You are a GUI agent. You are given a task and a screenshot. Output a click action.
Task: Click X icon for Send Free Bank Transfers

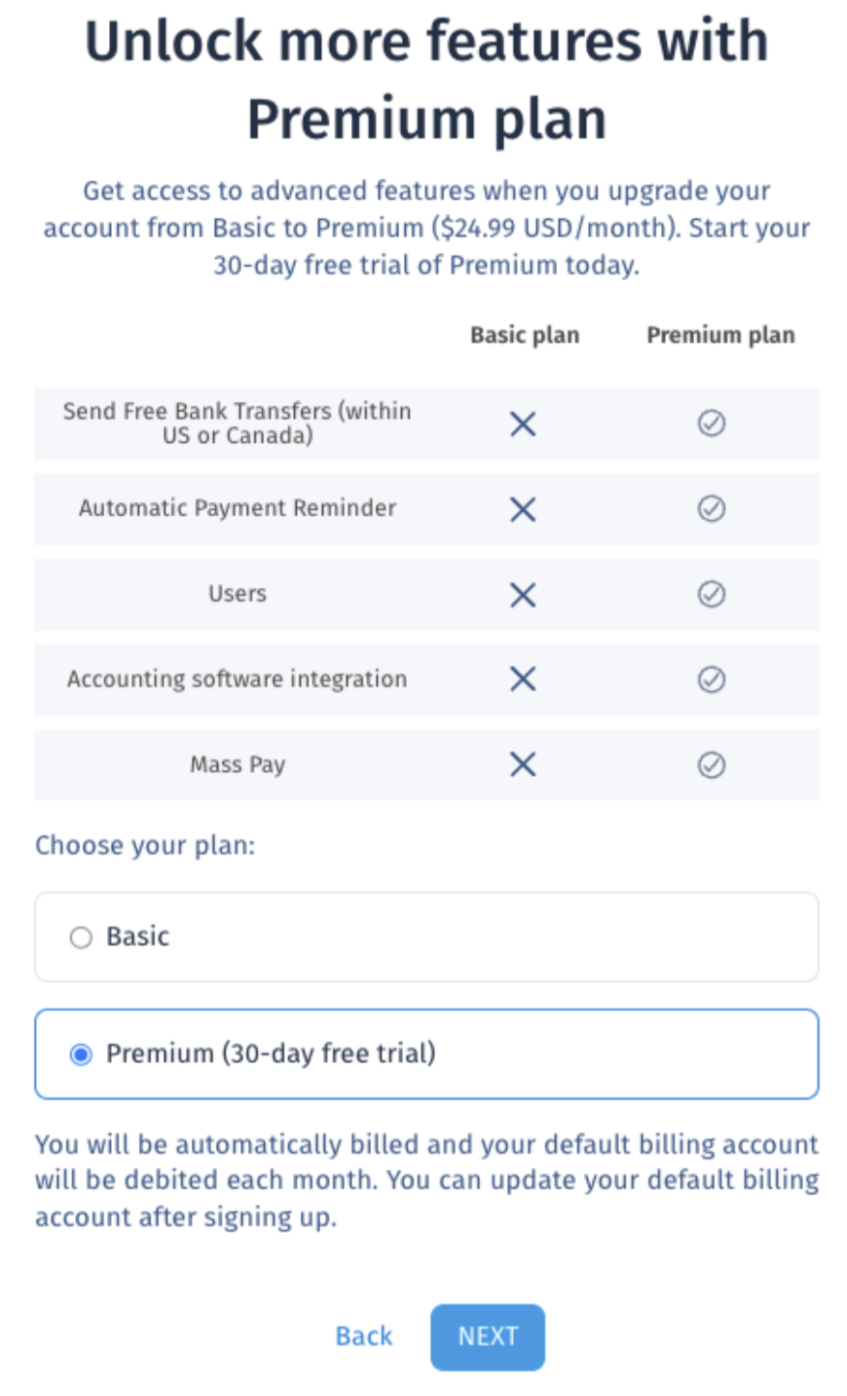[523, 423]
